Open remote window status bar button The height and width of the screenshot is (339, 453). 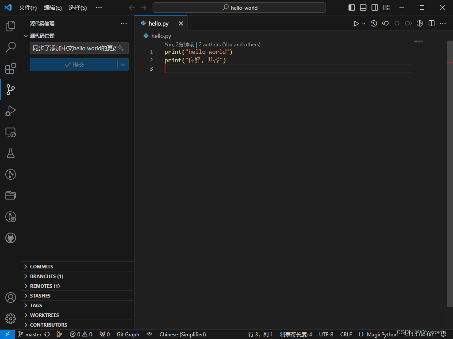click(8, 335)
